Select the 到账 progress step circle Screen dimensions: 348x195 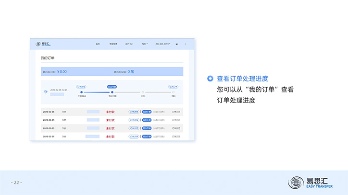coord(173,92)
